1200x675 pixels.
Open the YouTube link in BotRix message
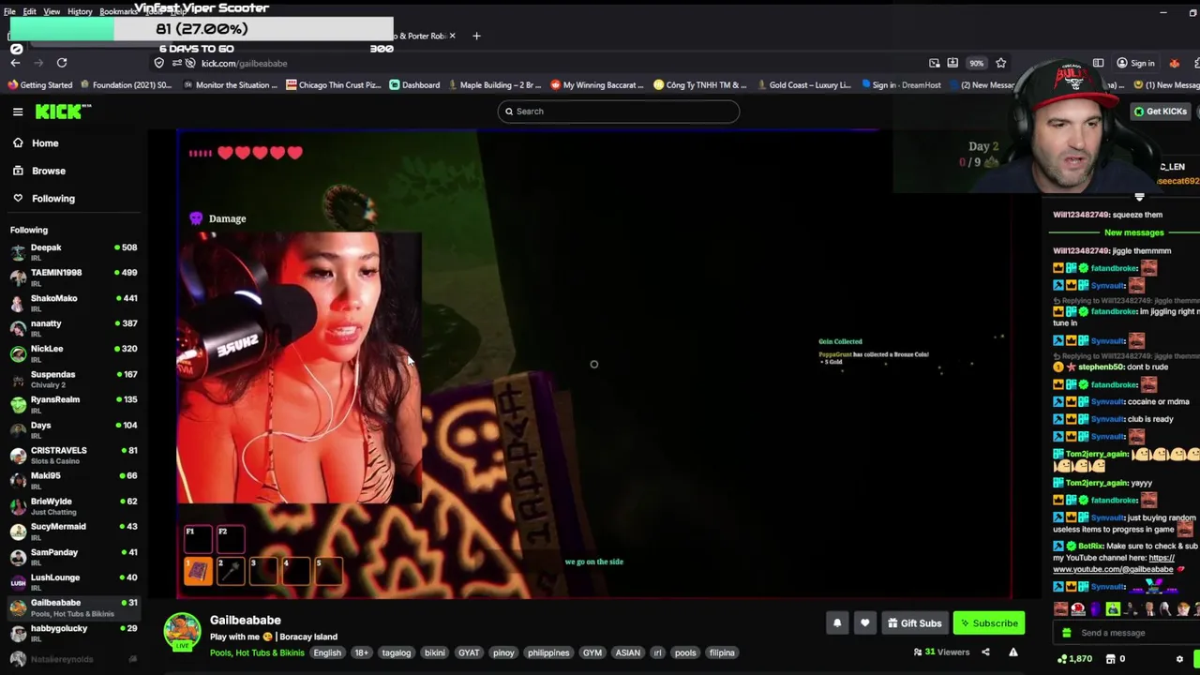pos(1113,563)
